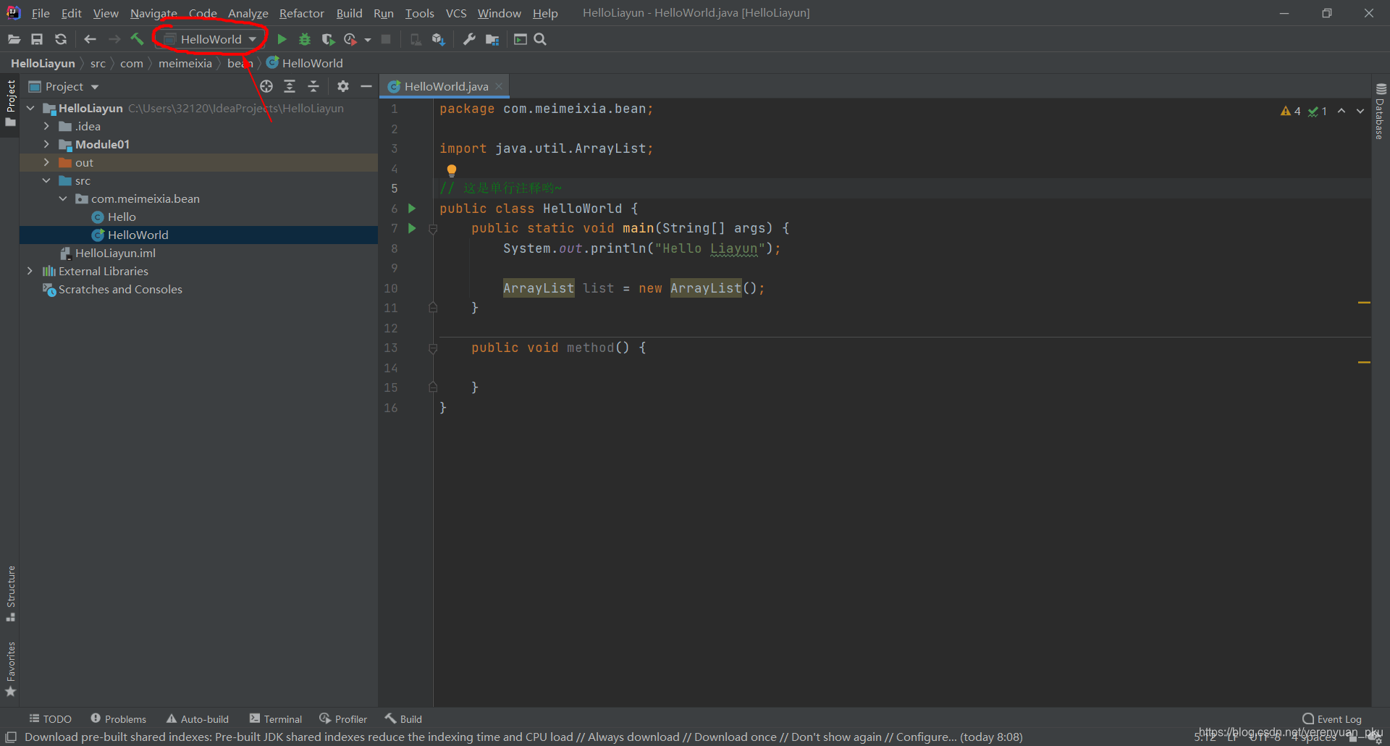Collapse the src folder
The height and width of the screenshot is (746, 1390).
(46, 180)
